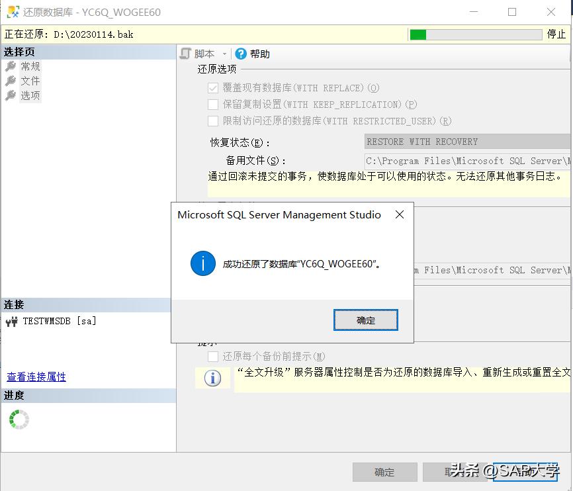Viewport: 573px width, 491px height.
Task: Toggle 还原每个备份前提示 checkbox
Action: [212, 357]
